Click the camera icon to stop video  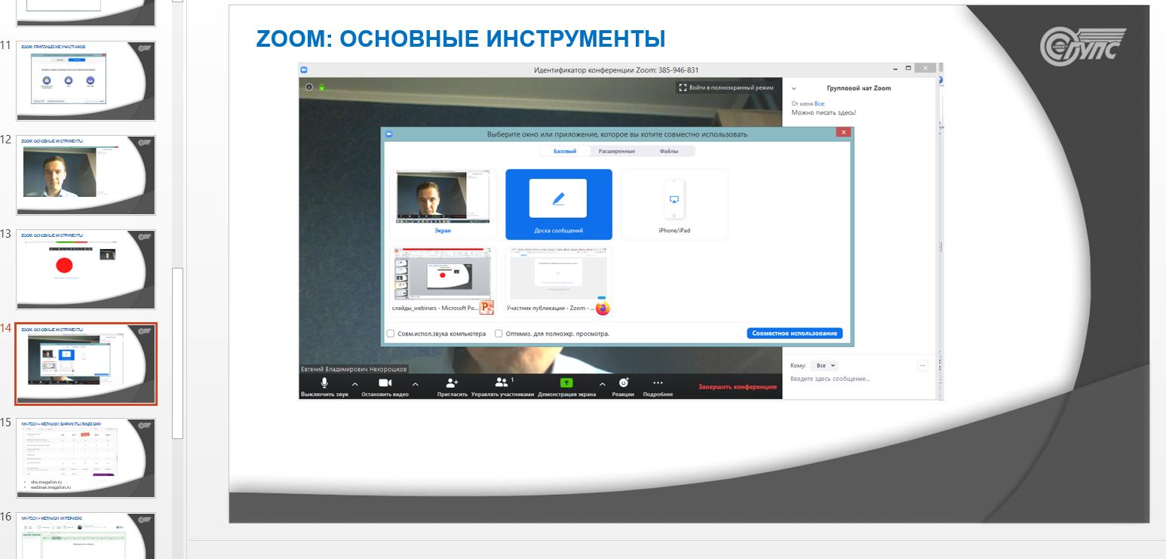click(385, 383)
